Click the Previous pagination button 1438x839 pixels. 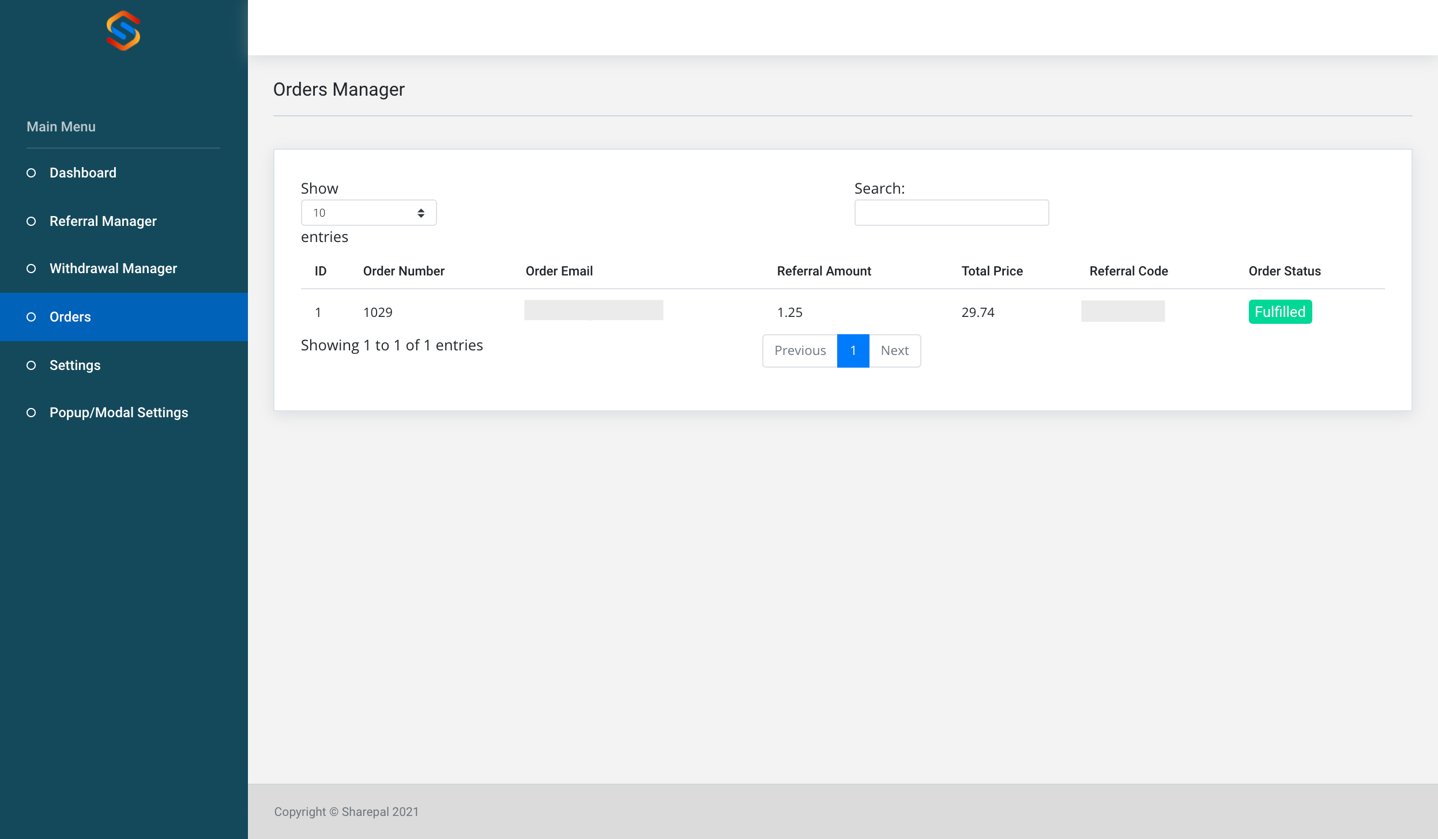(800, 350)
